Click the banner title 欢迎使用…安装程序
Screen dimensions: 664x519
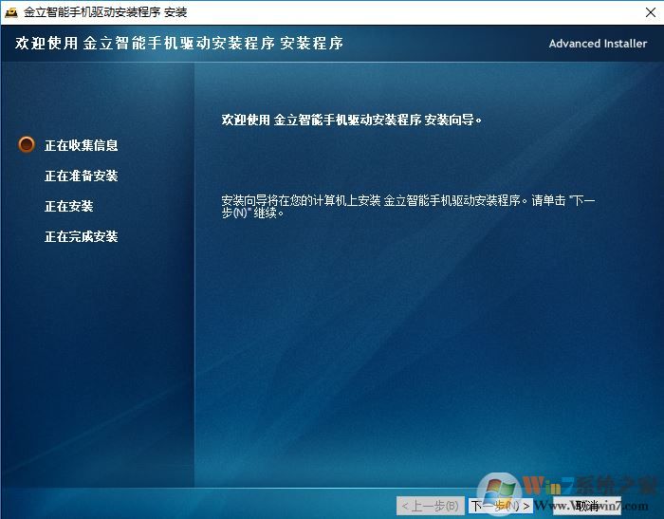179,44
